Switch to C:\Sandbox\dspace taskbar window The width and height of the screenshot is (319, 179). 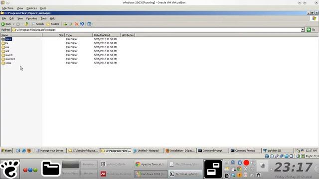(83, 151)
